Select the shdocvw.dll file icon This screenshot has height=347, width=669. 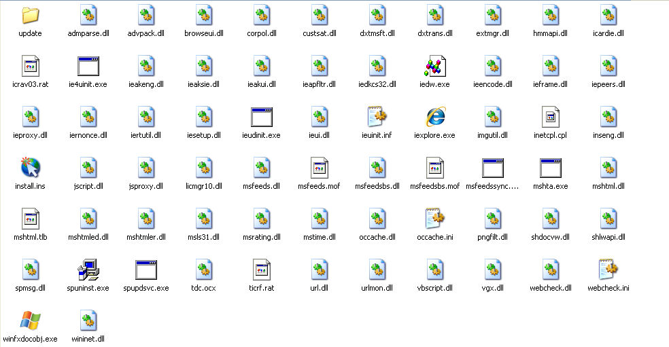click(x=551, y=218)
